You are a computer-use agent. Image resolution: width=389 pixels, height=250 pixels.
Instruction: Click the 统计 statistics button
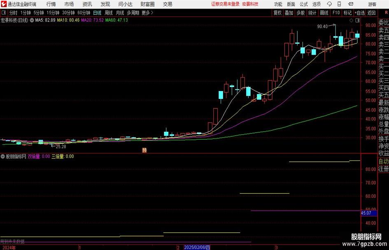[x=312, y=13]
